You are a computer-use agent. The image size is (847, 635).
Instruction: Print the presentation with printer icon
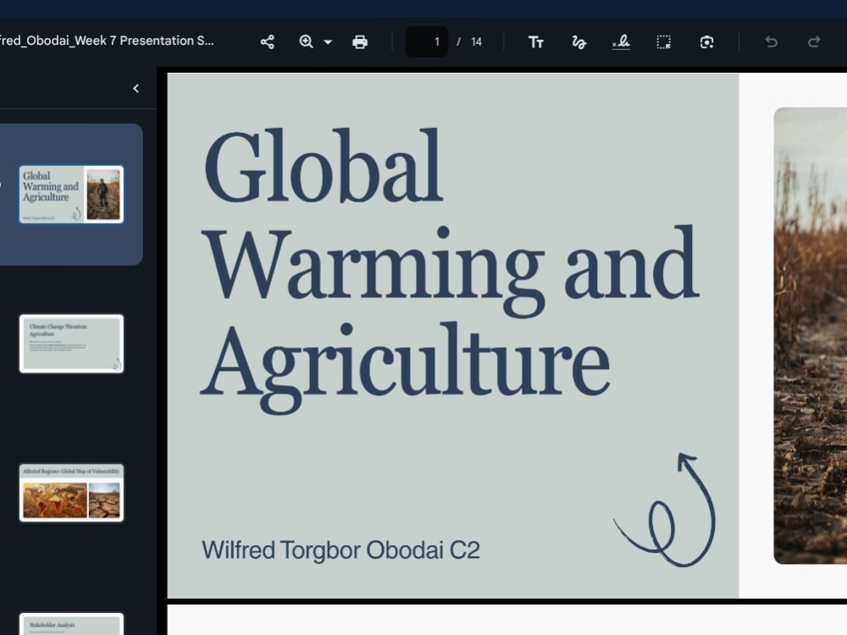pos(360,42)
